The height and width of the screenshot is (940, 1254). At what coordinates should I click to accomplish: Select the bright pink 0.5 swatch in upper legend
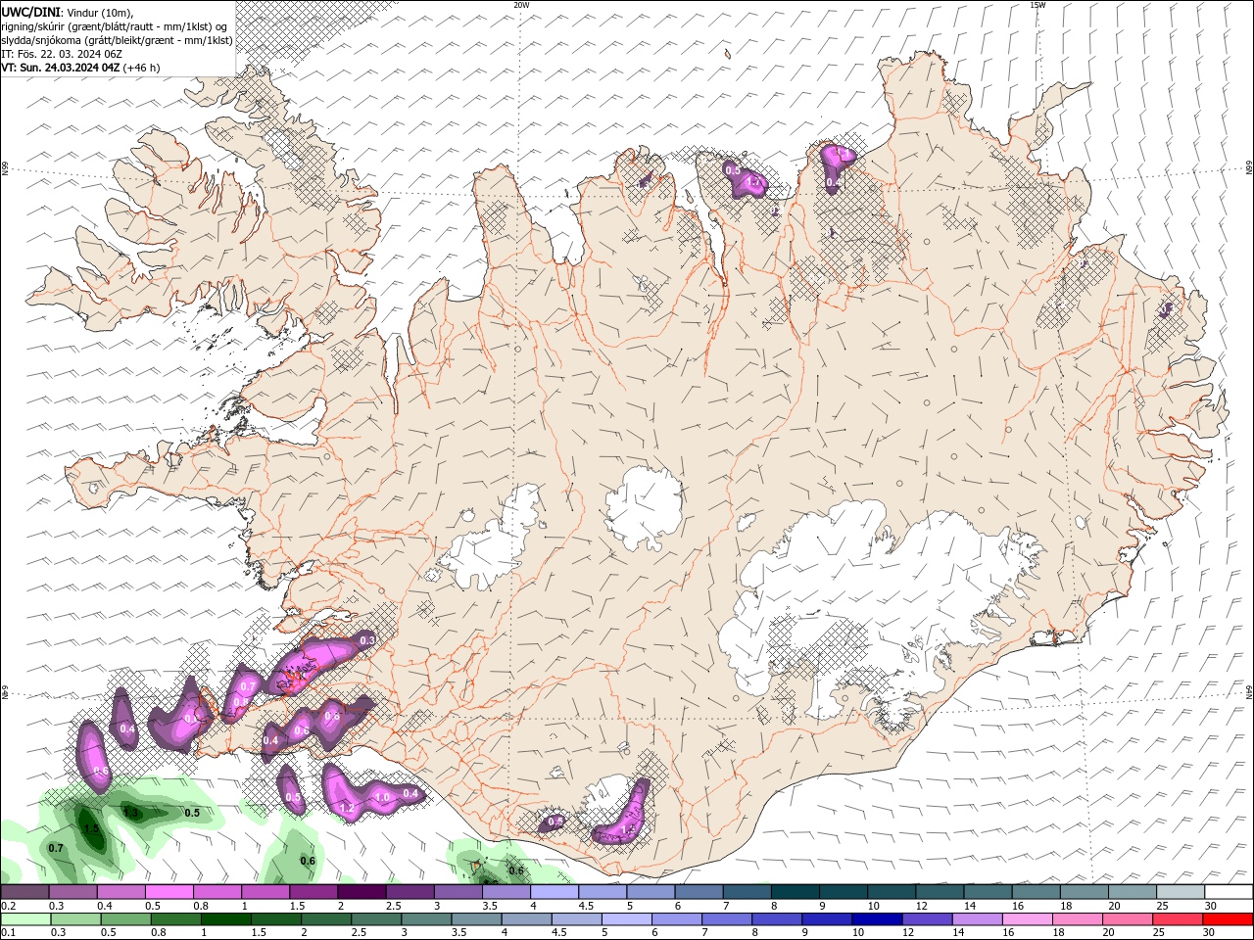coord(169,892)
